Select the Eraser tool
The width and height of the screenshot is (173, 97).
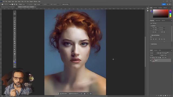tap(15, 37)
